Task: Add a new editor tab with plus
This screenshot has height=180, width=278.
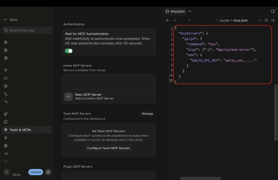Action: tap(190, 11)
